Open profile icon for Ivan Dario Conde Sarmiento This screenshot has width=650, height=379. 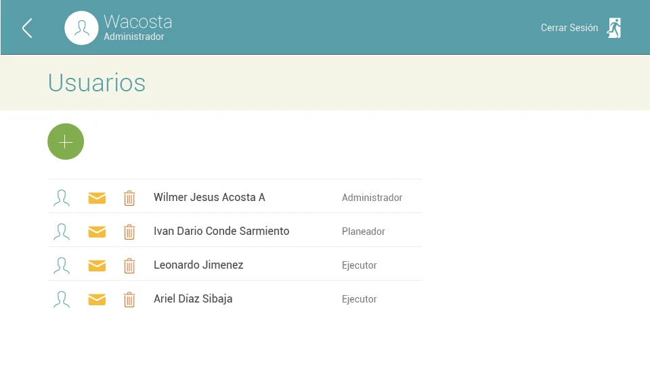click(62, 231)
